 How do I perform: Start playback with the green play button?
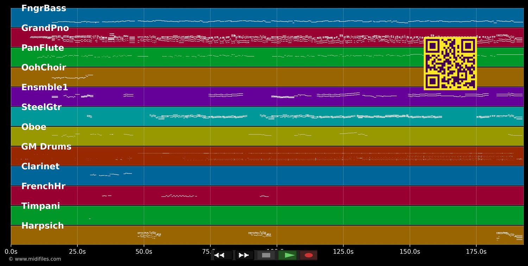[288, 255]
